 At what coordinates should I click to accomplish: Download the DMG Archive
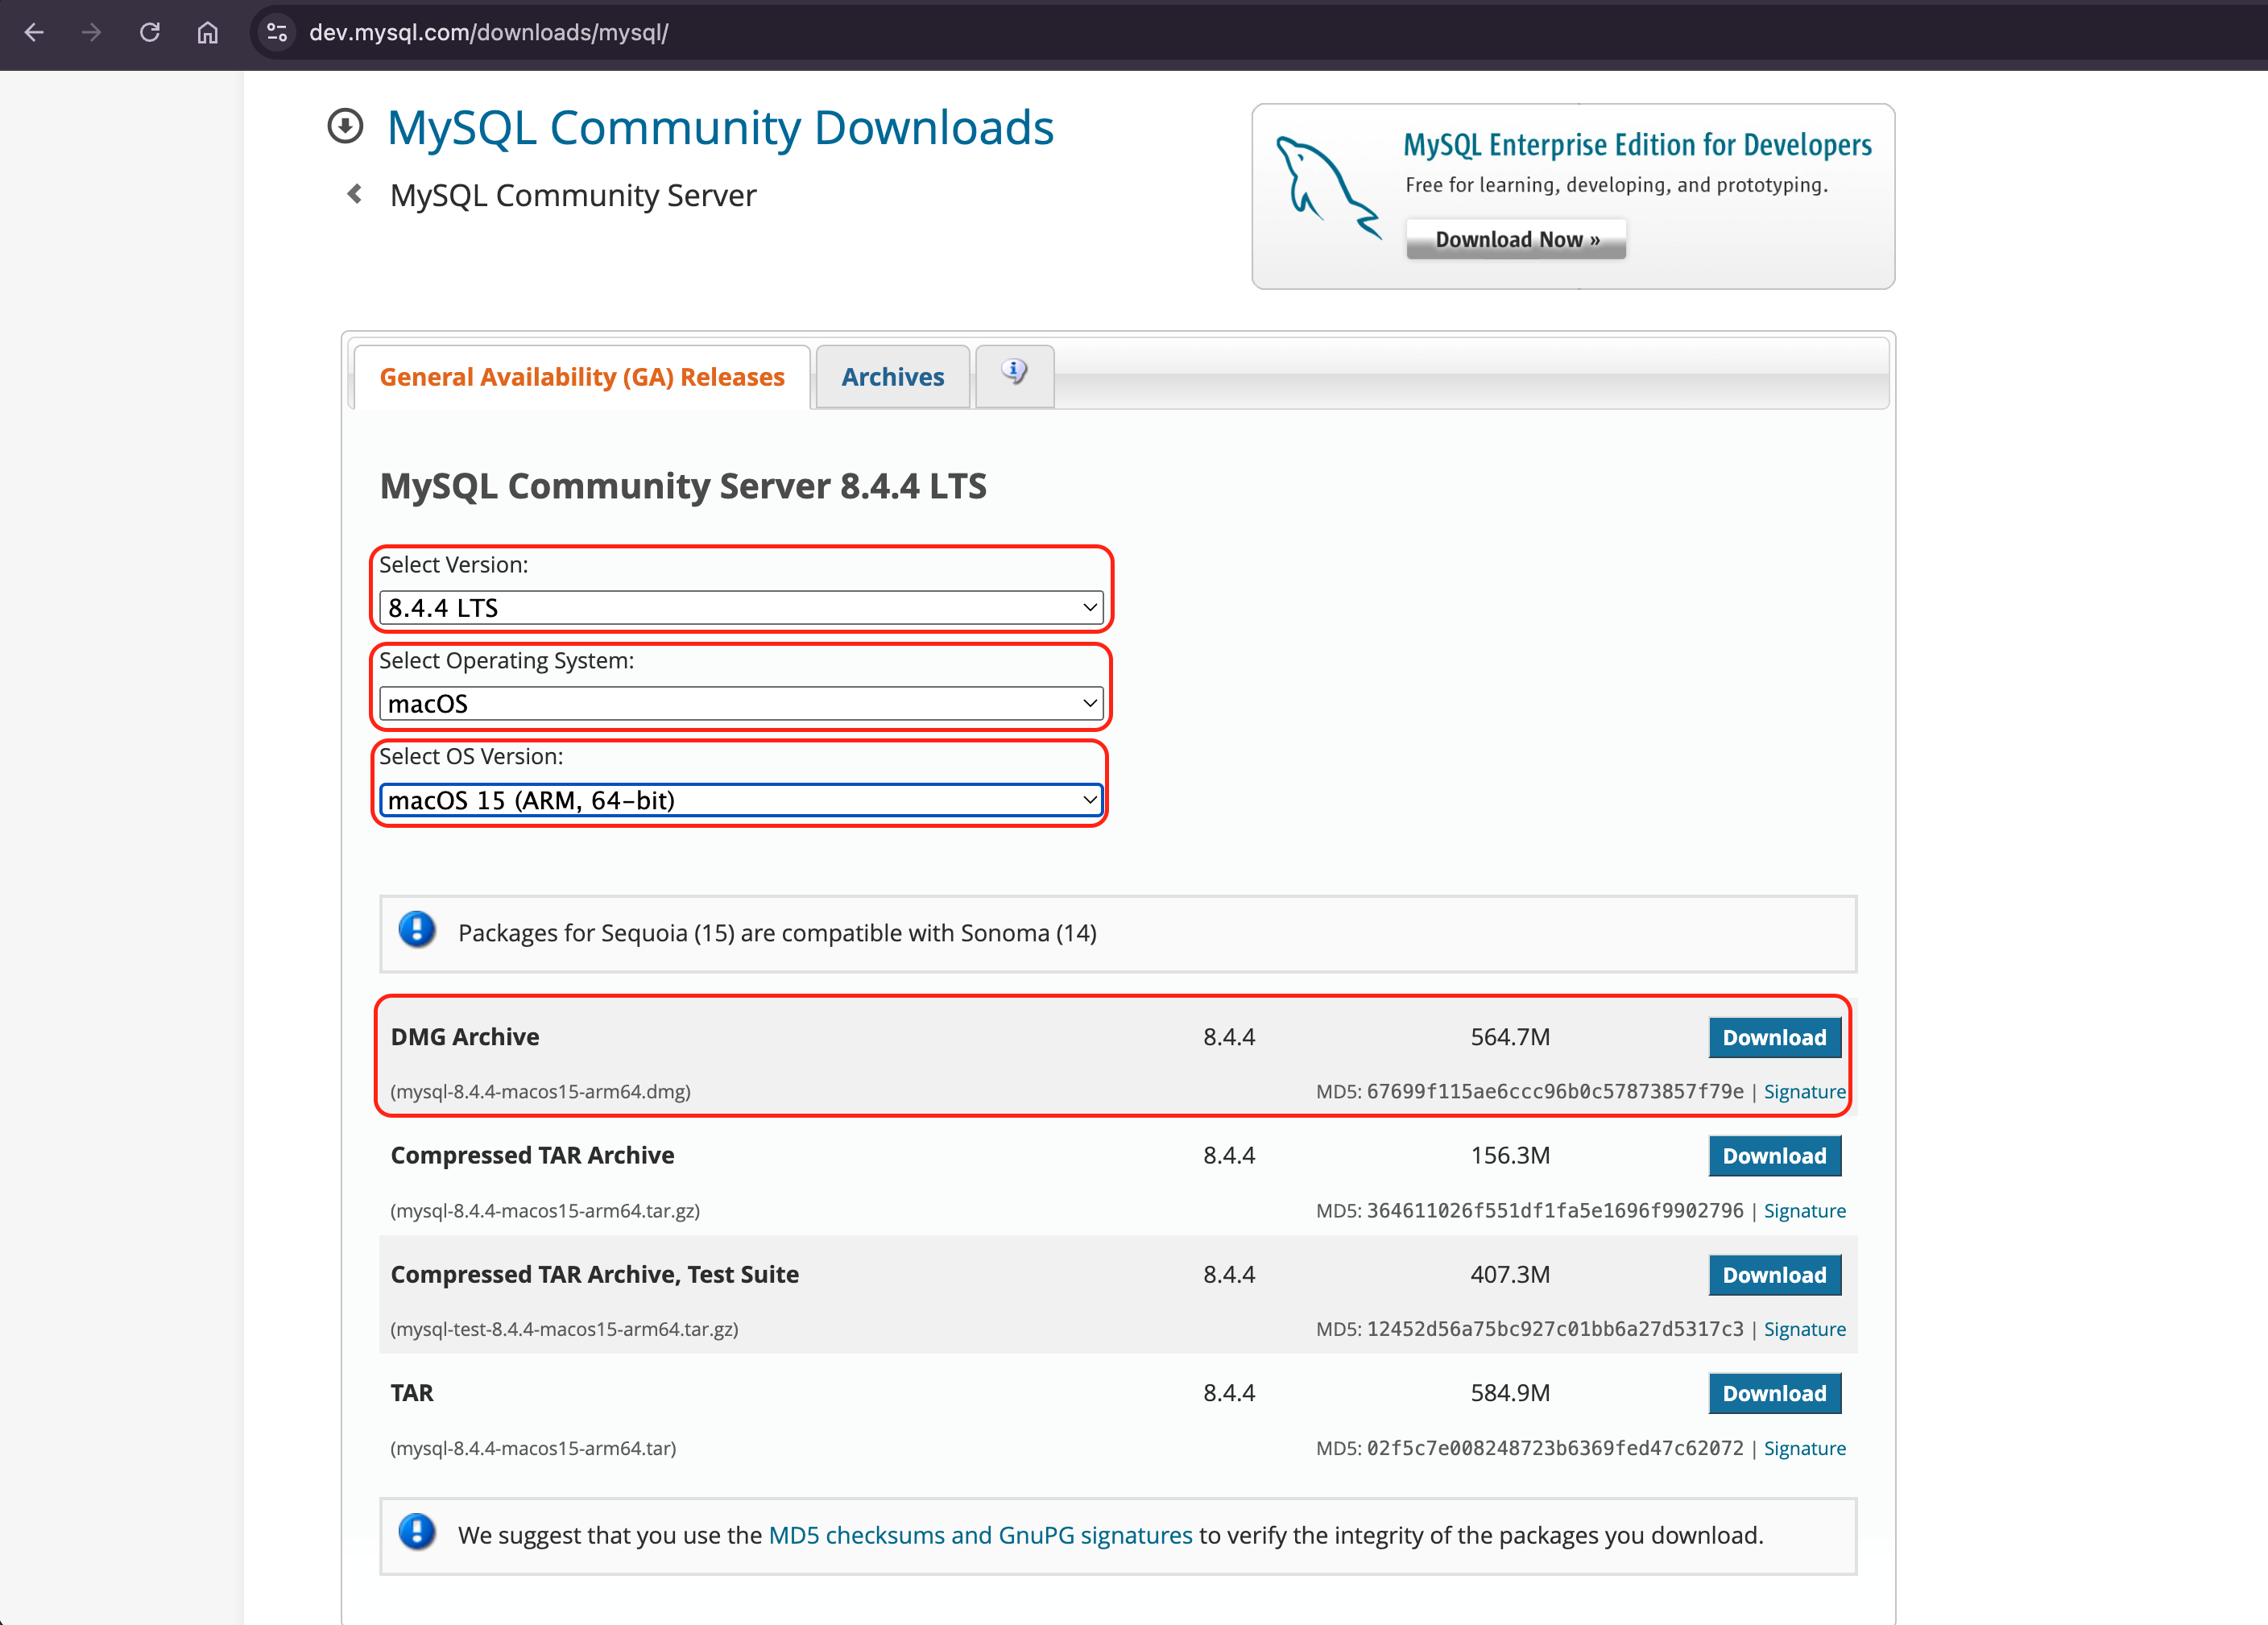pyautogui.click(x=1773, y=1037)
